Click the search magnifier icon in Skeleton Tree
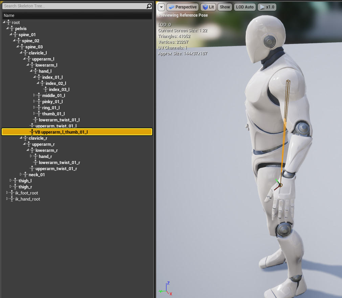 [x=149, y=6]
